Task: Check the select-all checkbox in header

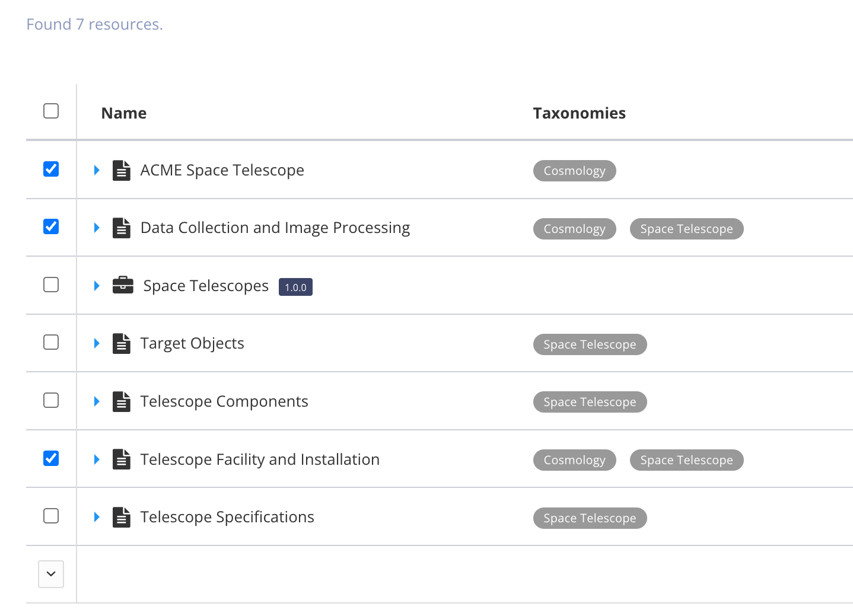Action: [x=51, y=110]
